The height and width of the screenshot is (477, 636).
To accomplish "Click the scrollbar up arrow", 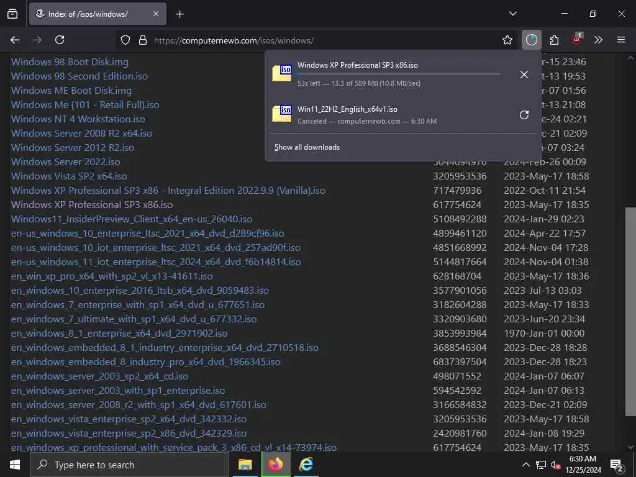I will pos(630,58).
